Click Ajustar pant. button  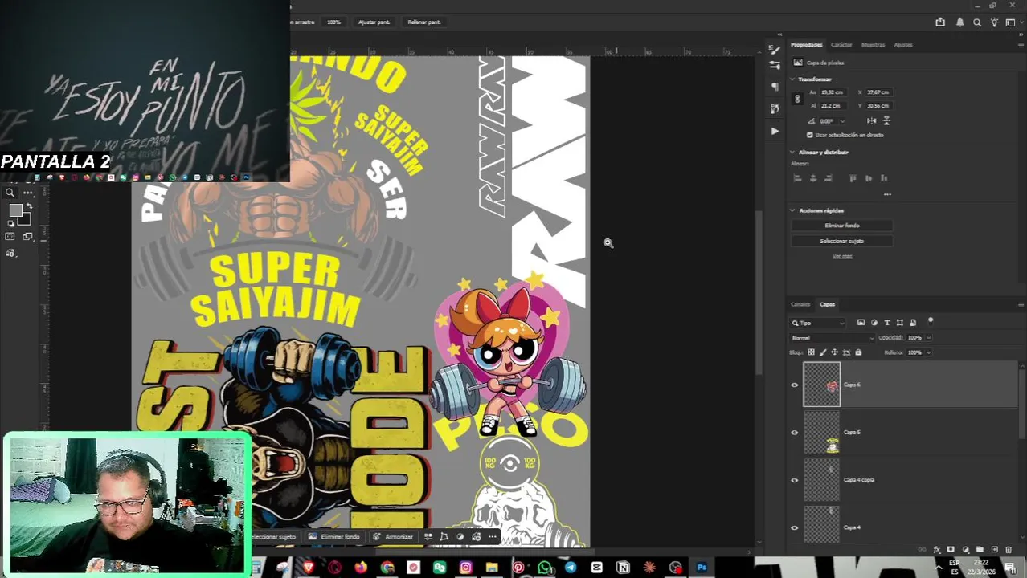pyautogui.click(x=374, y=22)
